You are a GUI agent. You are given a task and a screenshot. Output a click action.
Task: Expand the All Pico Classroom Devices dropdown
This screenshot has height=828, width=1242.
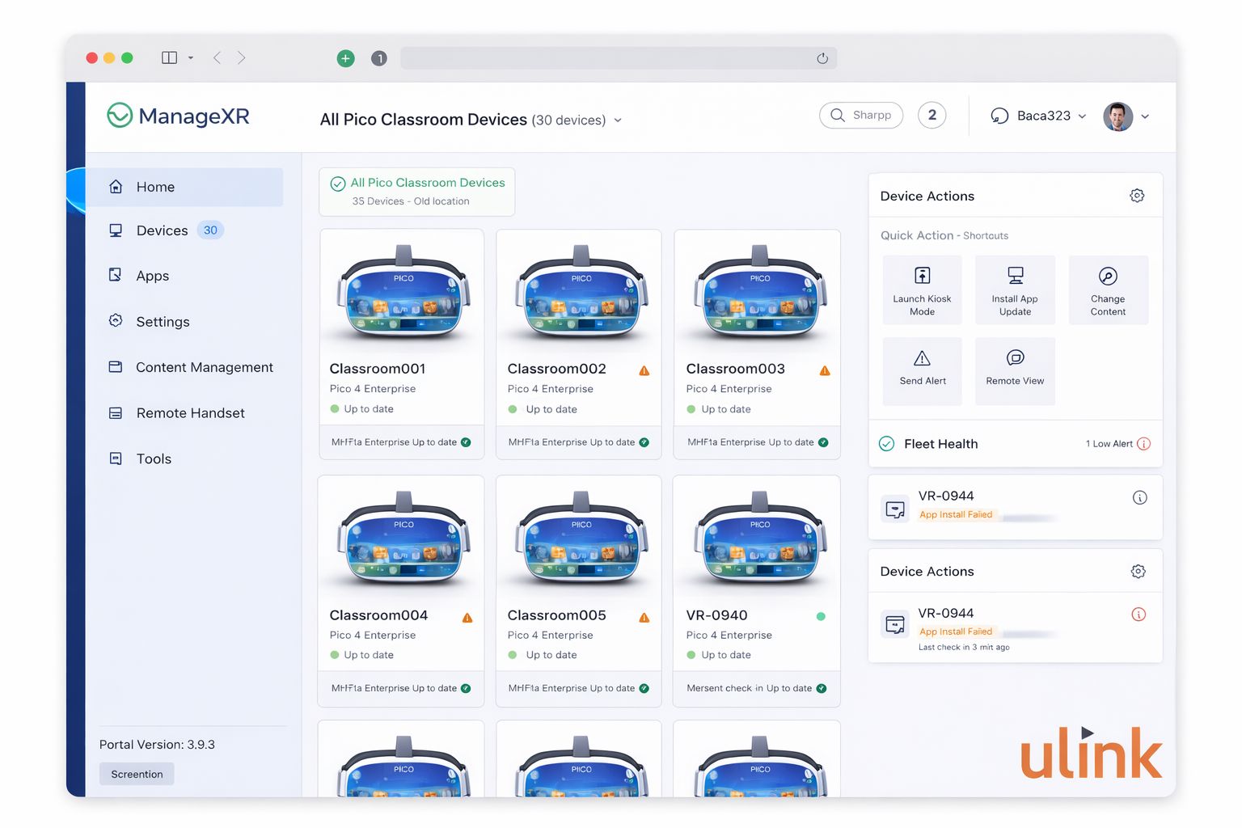coord(618,120)
